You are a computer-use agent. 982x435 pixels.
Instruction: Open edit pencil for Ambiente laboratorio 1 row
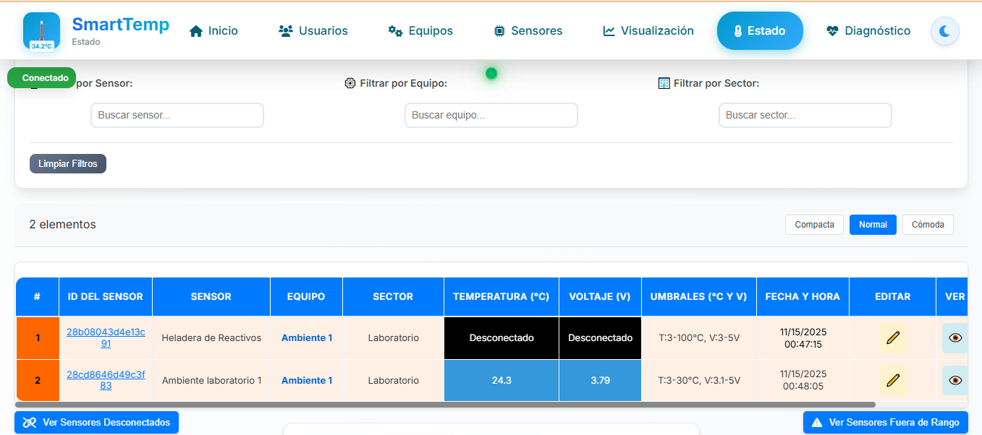(x=892, y=379)
